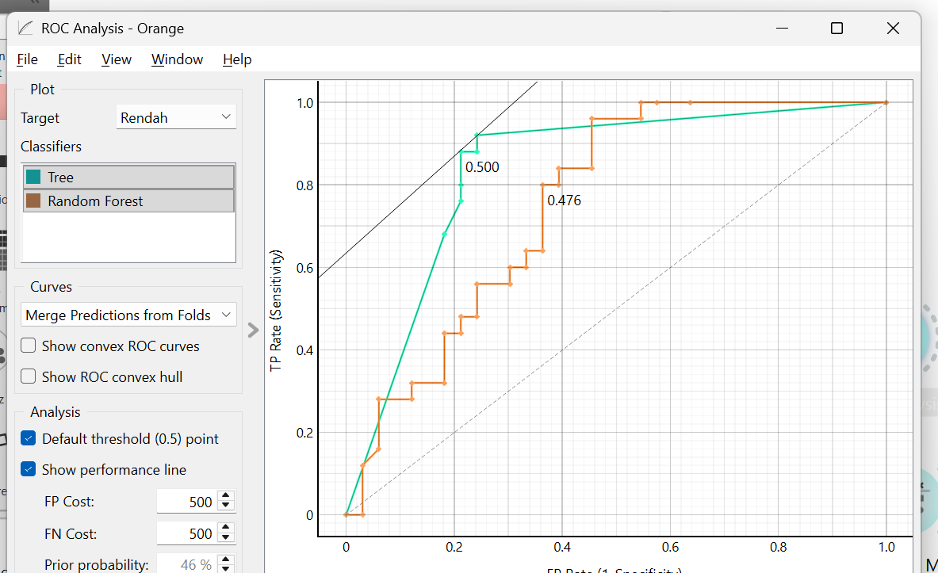This screenshot has width=938, height=573.
Task: Disable Show performance line checkbox
Action: pos(28,469)
